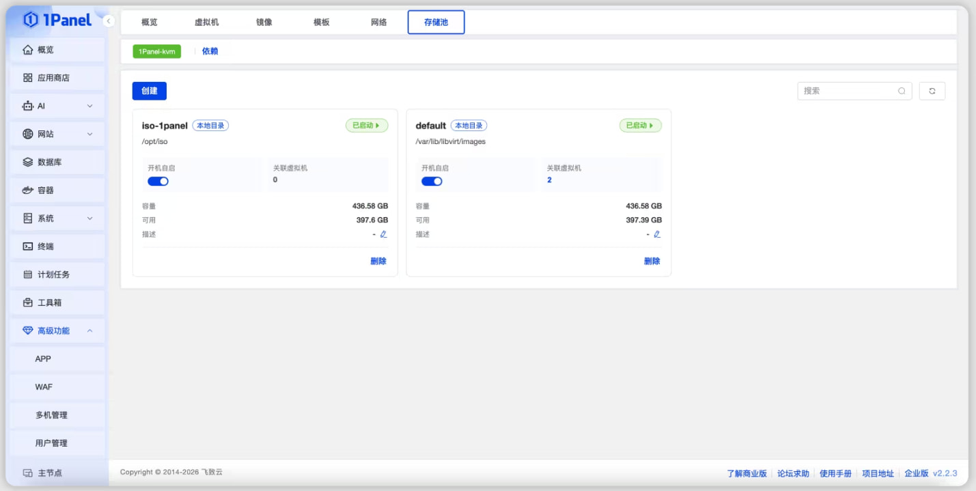Viewport: 976px width, 491px height.
Task: Delete the default storage pool
Action: pyautogui.click(x=652, y=261)
